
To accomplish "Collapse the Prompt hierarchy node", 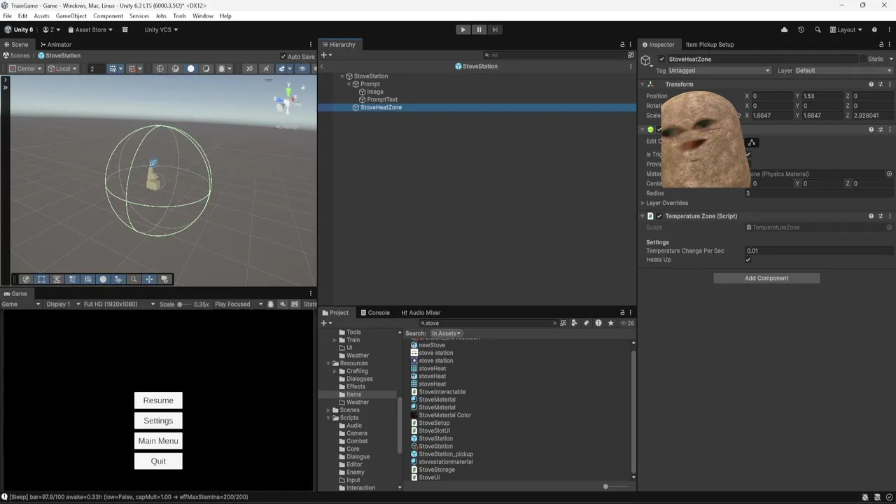I will point(349,84).
